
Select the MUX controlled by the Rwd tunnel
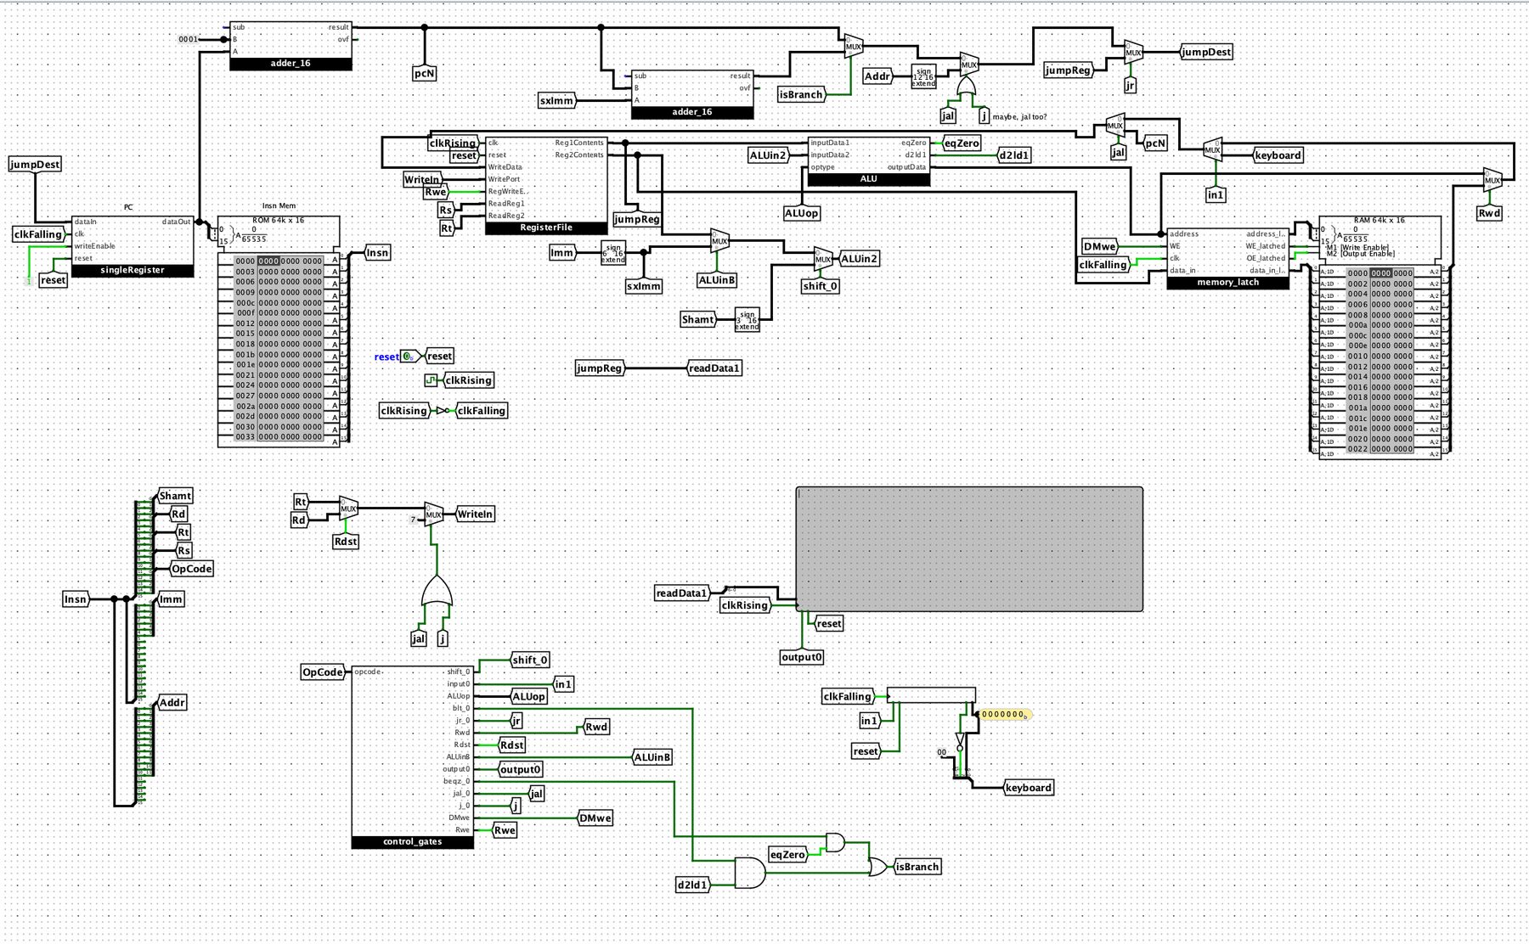tap(1492, 179)
